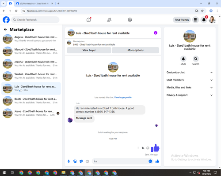Screen dimensions: 221x176
Task: Select the Marketplace browser tab
Action: 34,4
